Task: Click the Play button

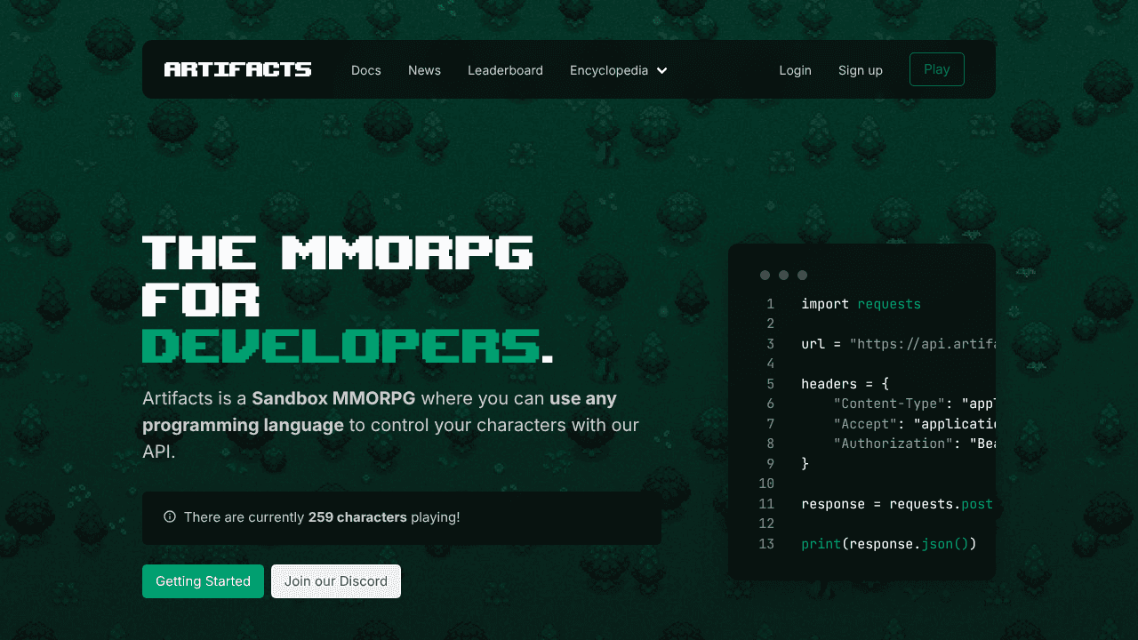Action: [937, 69]
